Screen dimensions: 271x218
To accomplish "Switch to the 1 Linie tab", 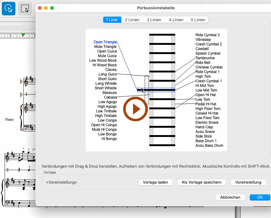I will (112, 20).
